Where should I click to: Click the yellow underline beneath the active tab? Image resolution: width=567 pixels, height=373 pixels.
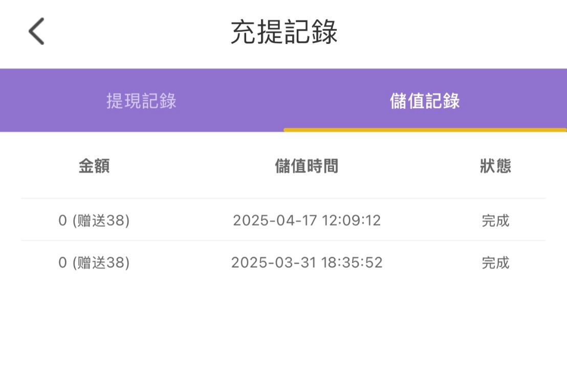pos(425,130)
